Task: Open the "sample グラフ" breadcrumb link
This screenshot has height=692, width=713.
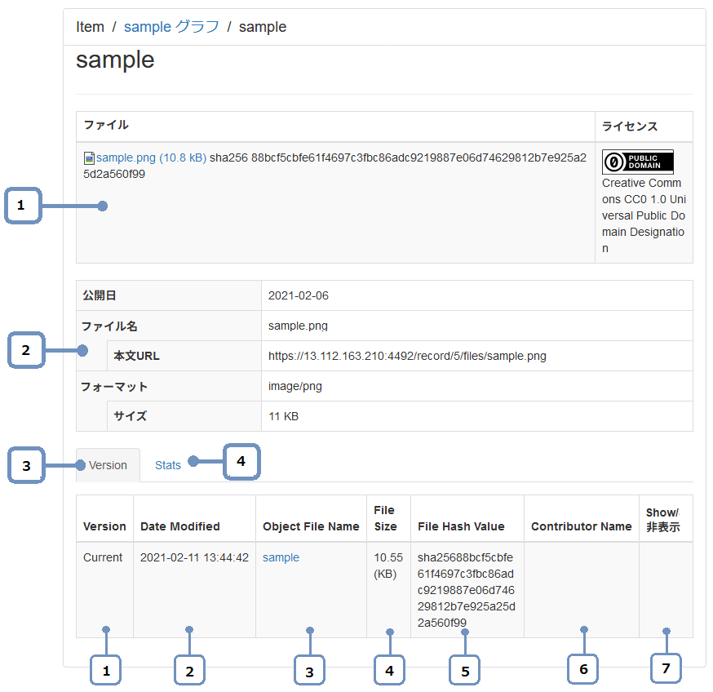Action: (171, 27)
